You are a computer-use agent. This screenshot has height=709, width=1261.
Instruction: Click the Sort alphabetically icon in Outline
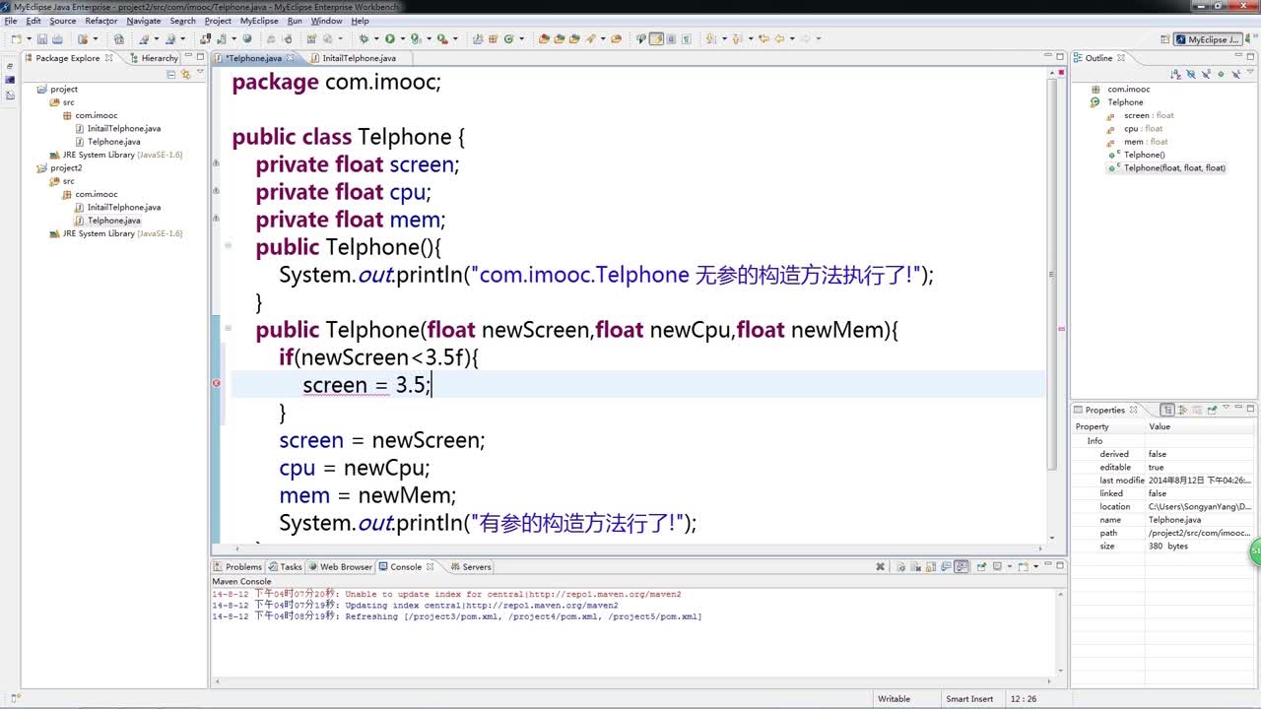pyautogui.click(x=1175, y=74)
